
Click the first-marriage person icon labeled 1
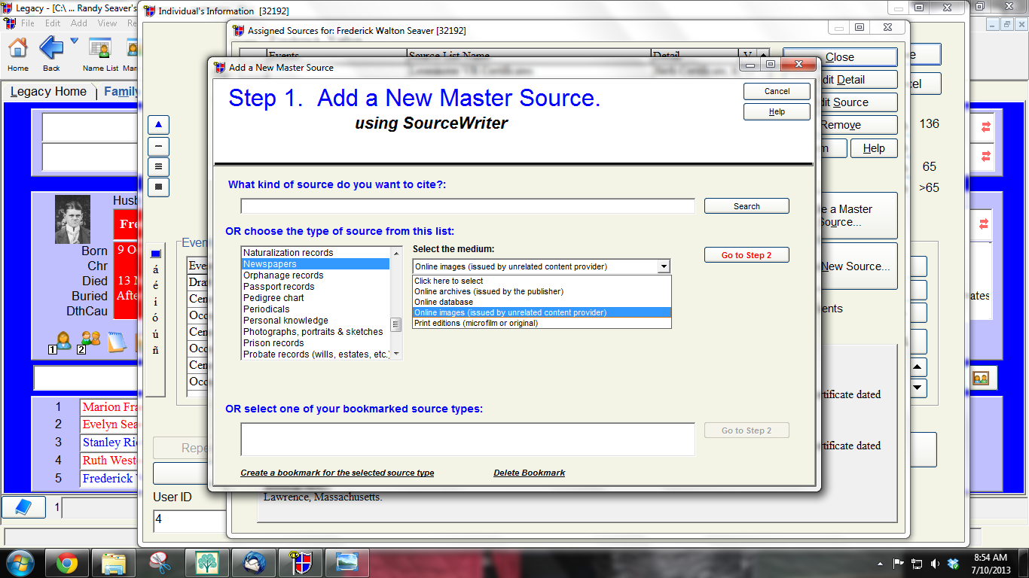[61, 342]
